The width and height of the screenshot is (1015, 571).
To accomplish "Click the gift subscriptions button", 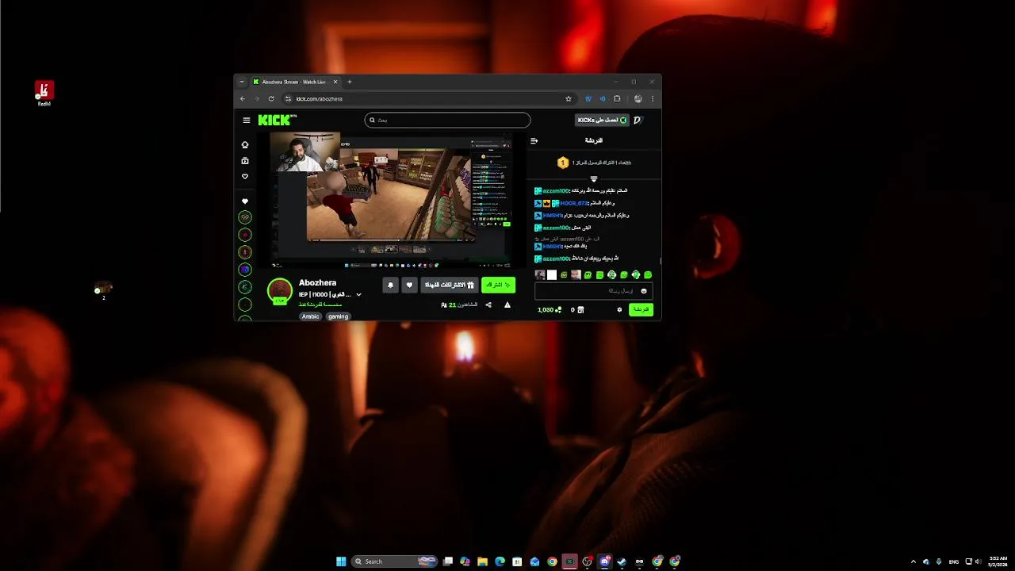I will coord(450,285).
